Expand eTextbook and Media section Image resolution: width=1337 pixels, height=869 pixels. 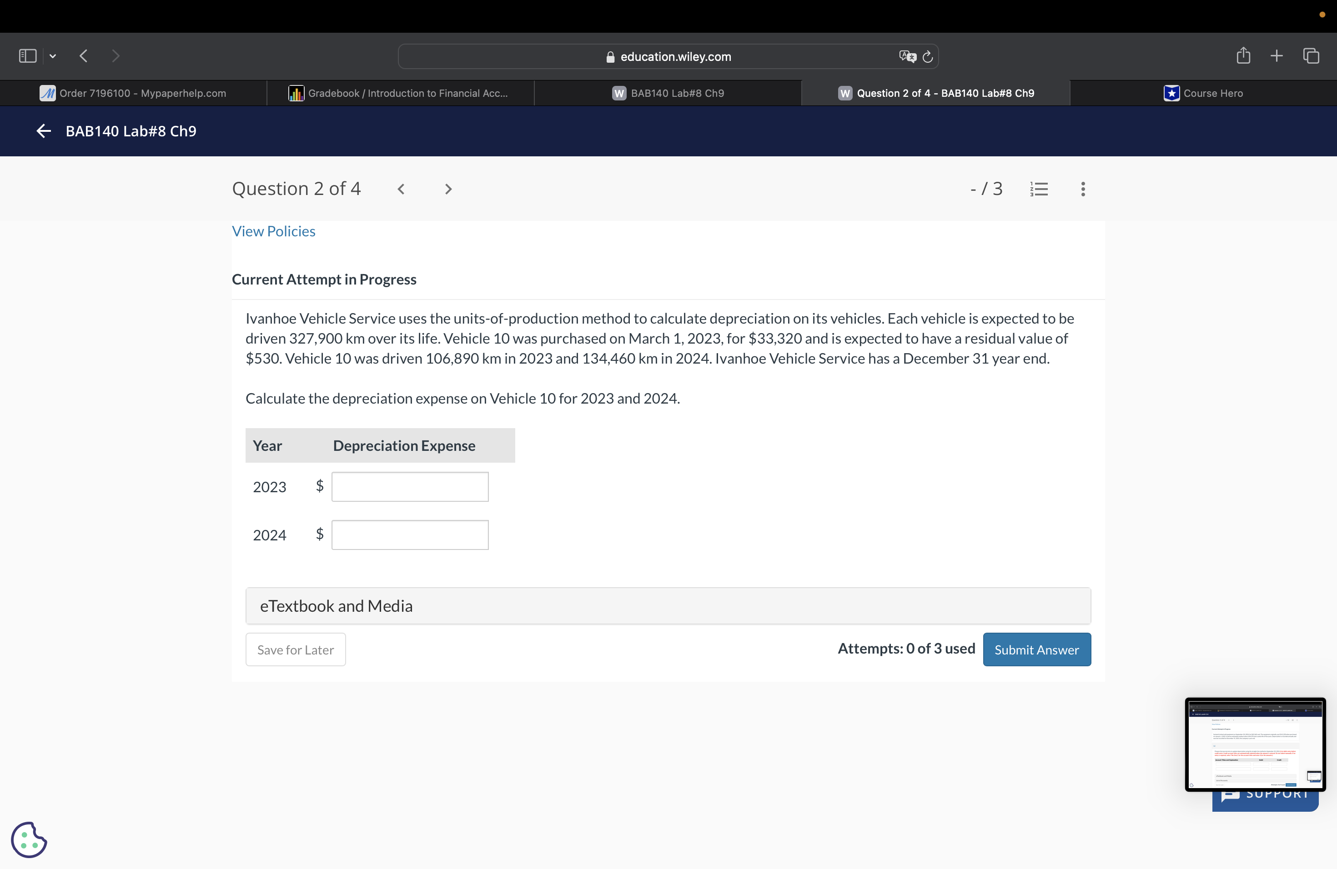(668, 606)
